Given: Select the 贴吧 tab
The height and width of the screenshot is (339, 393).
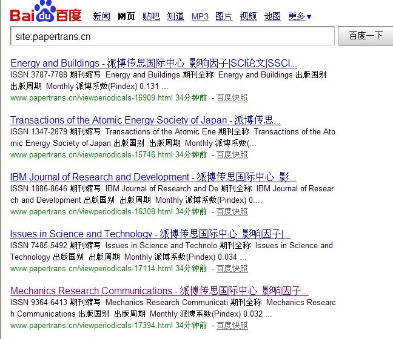Looking at the screenshot, I should (151, 16).
